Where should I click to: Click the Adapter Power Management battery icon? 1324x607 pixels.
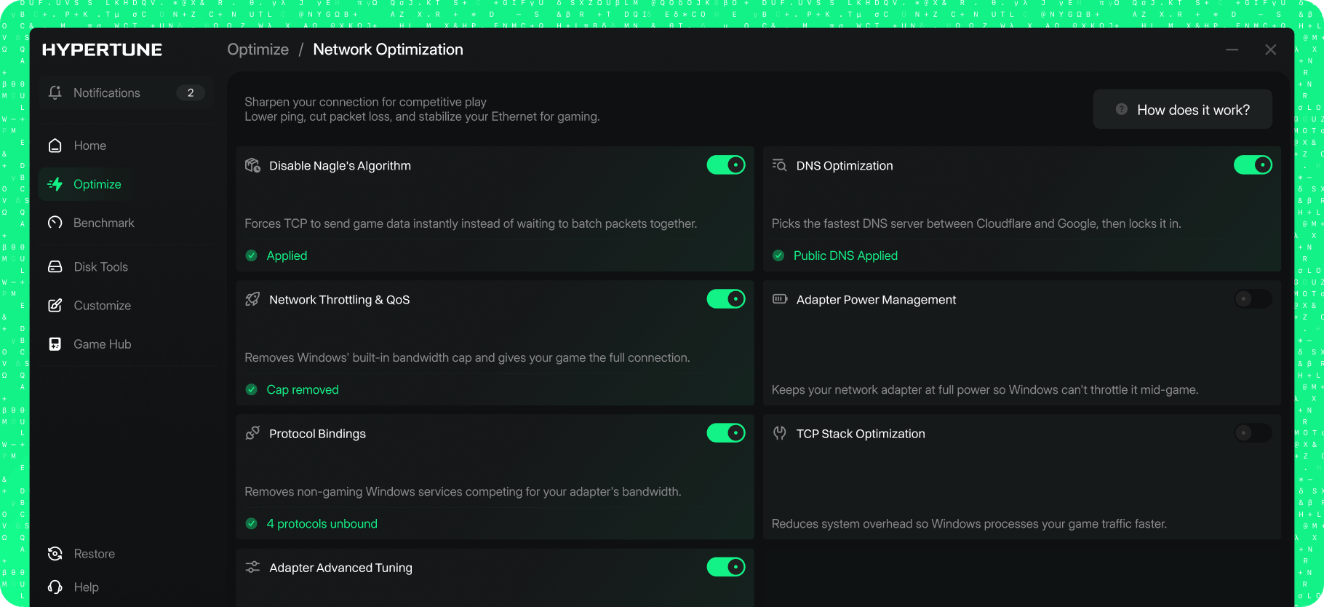pyautogui.click(x=780, y=299)
